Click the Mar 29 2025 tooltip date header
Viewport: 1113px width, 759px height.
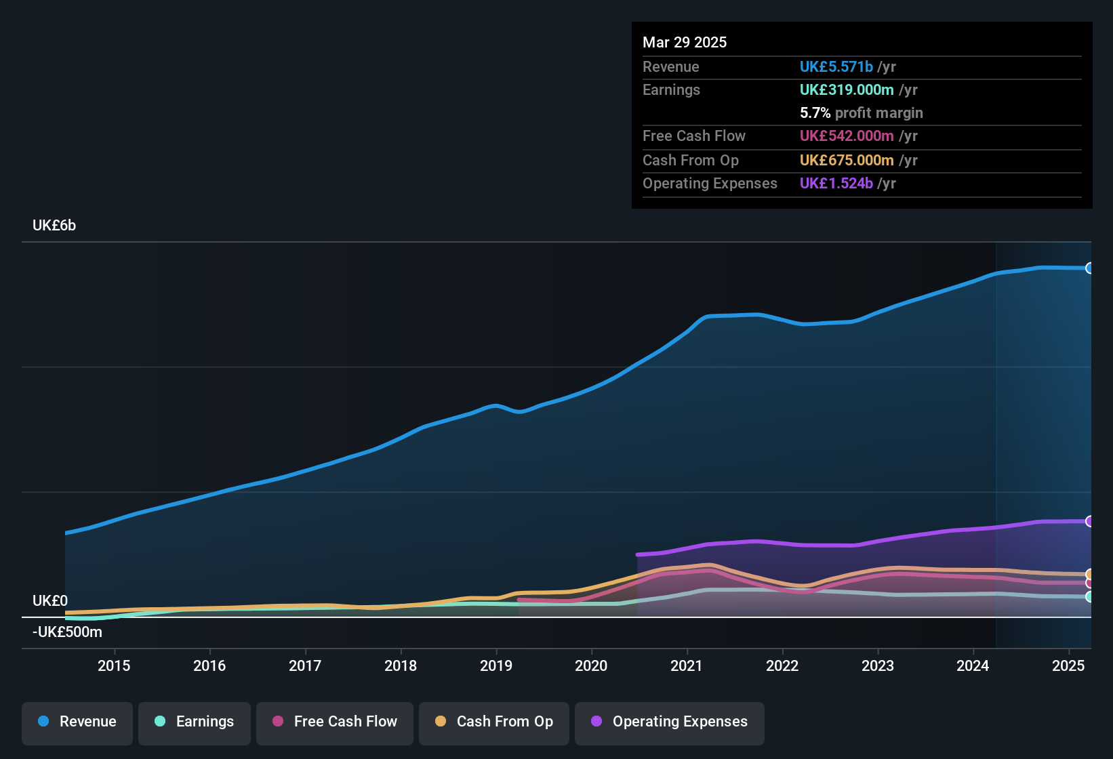click(685, 42)
